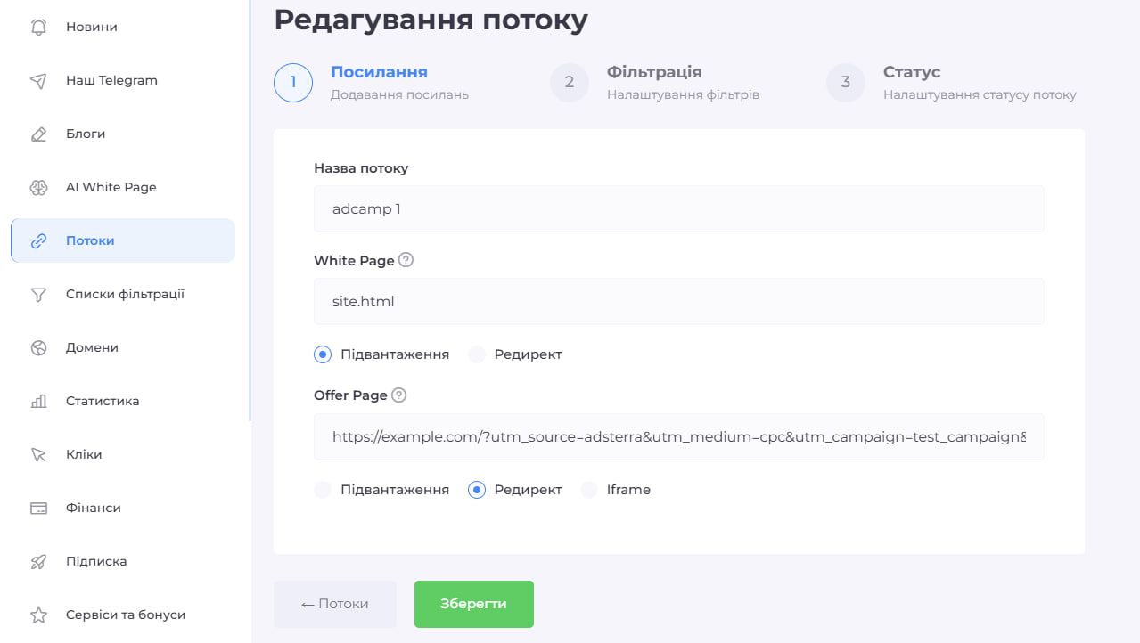The image size is (1140, 643).
Task: Click the bar chart icon for Статистика
Action: pyautogui.click(x=38, y=401)
